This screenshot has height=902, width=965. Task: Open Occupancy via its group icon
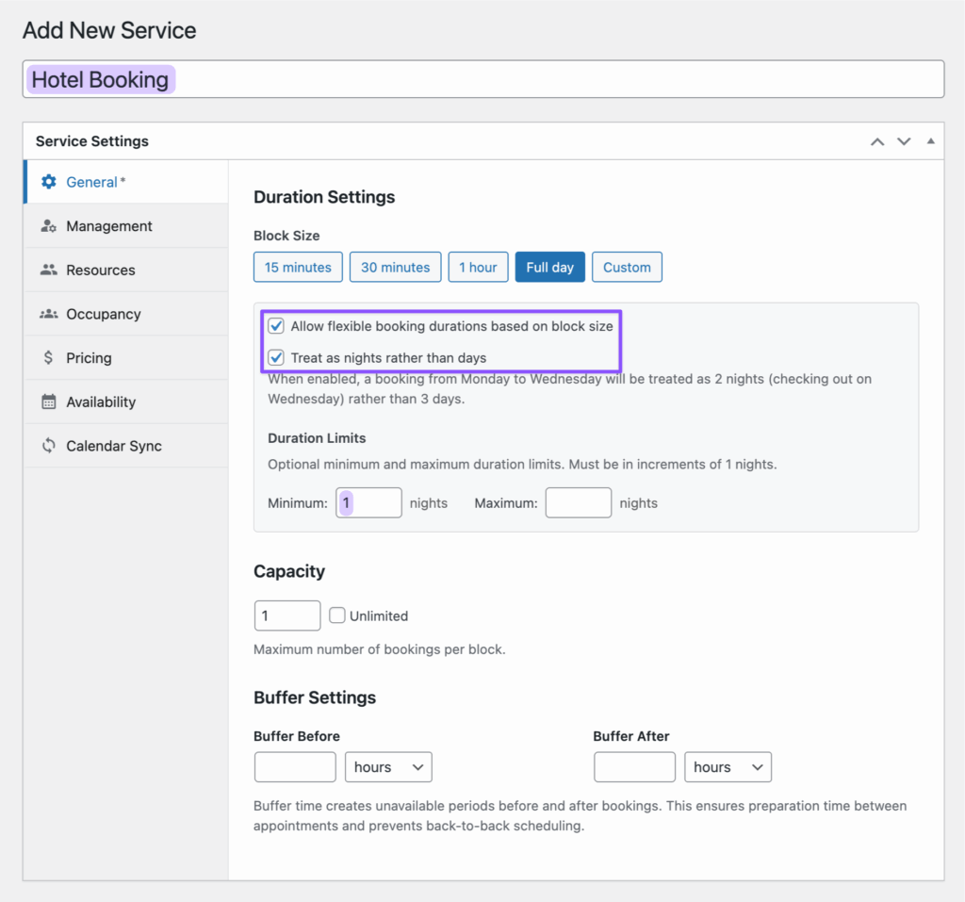coord(49,314)
